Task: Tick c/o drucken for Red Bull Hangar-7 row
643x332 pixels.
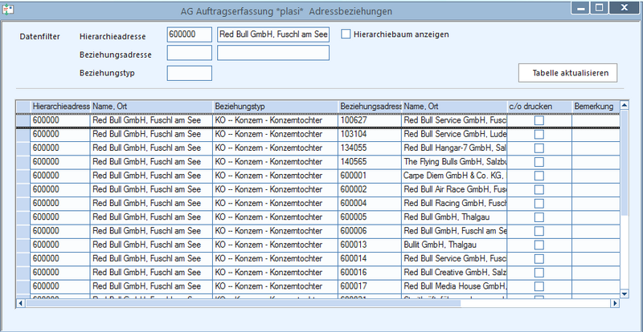Action: click(x=539, y=148)
